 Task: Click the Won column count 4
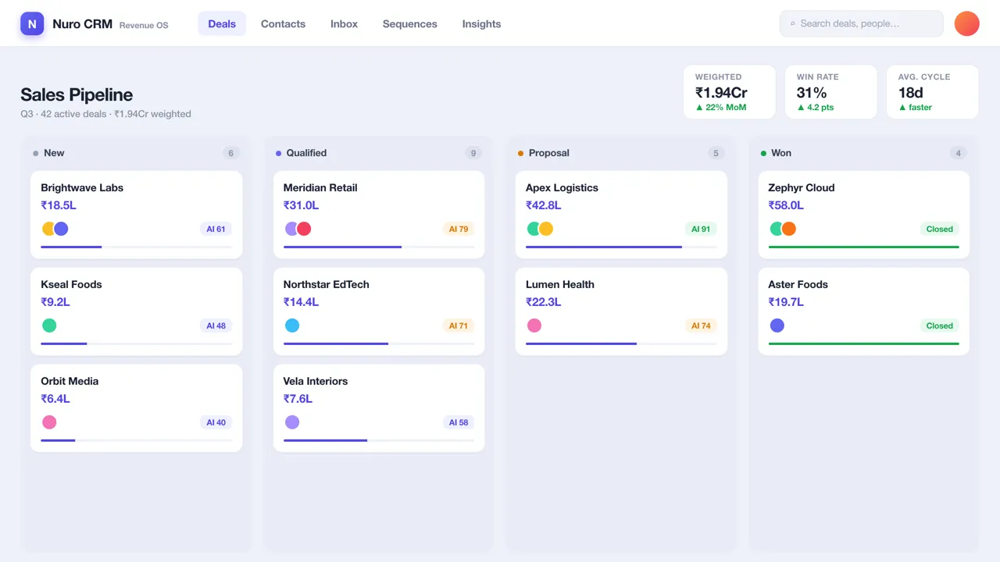[959, 153]
